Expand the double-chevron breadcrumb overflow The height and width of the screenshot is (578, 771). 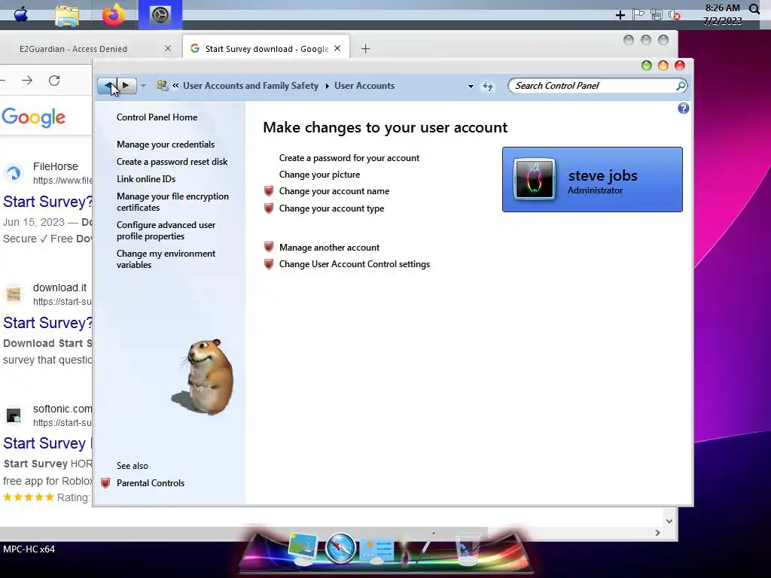pos(175,86)
